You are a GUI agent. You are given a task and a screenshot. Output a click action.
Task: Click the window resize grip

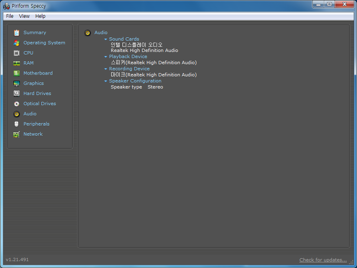click(351, 263)
